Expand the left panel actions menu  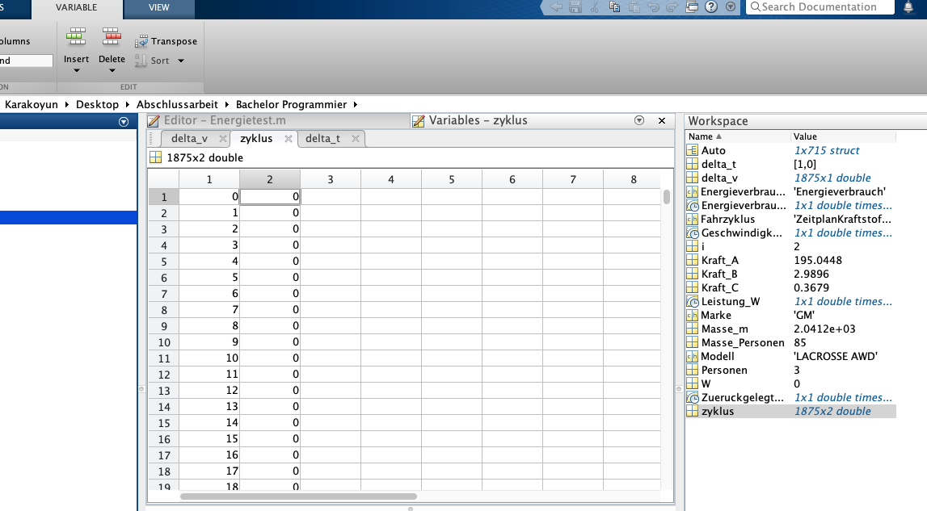click(124, 122)
